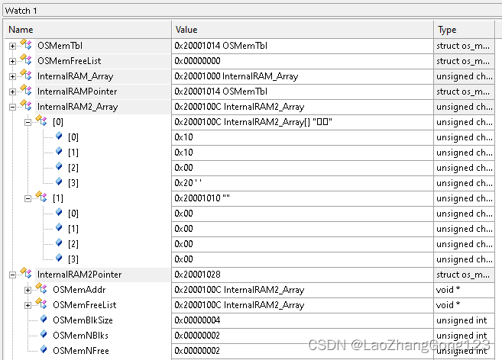Click the InternalRAM_Array variable icon
Image resolution: width=502 pixels, height=360 pixels.
pyautogui.click(x=26, y=76)
